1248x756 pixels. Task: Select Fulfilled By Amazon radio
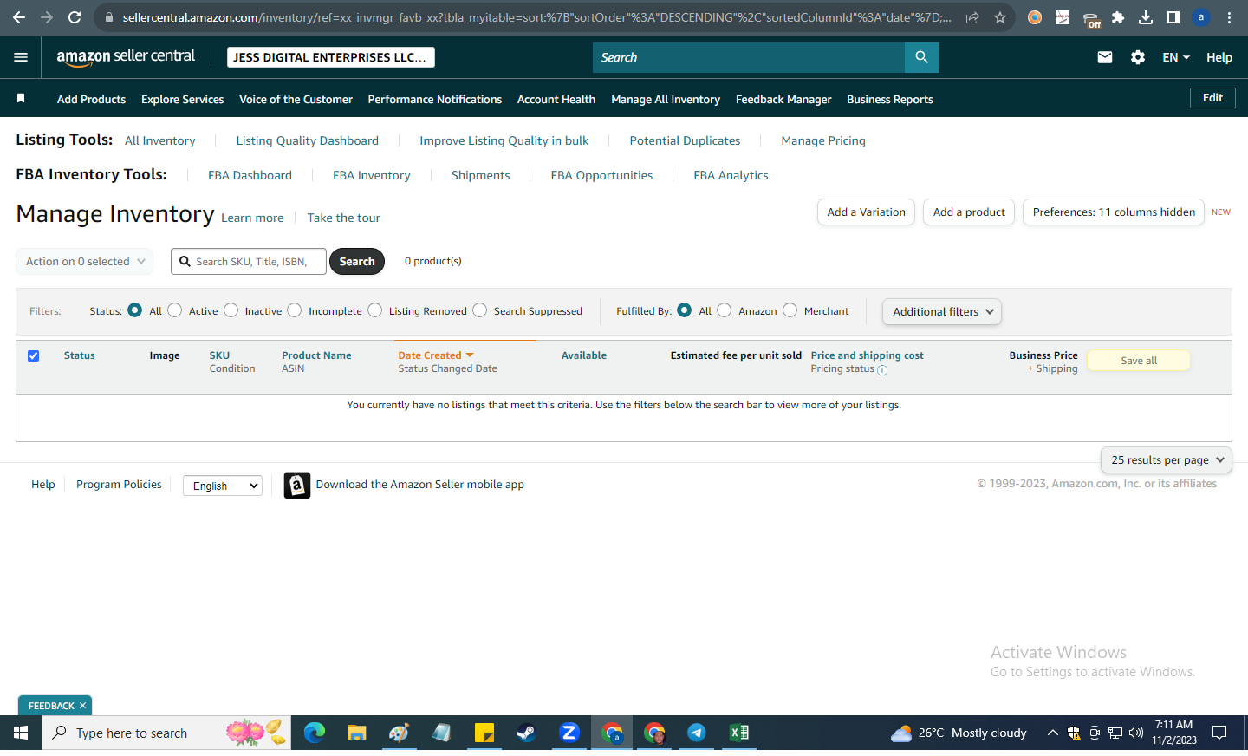pyautogui.click(x=725, y=310)
